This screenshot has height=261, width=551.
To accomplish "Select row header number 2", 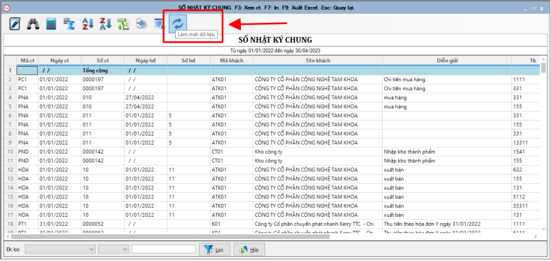I will click(10, 79).
